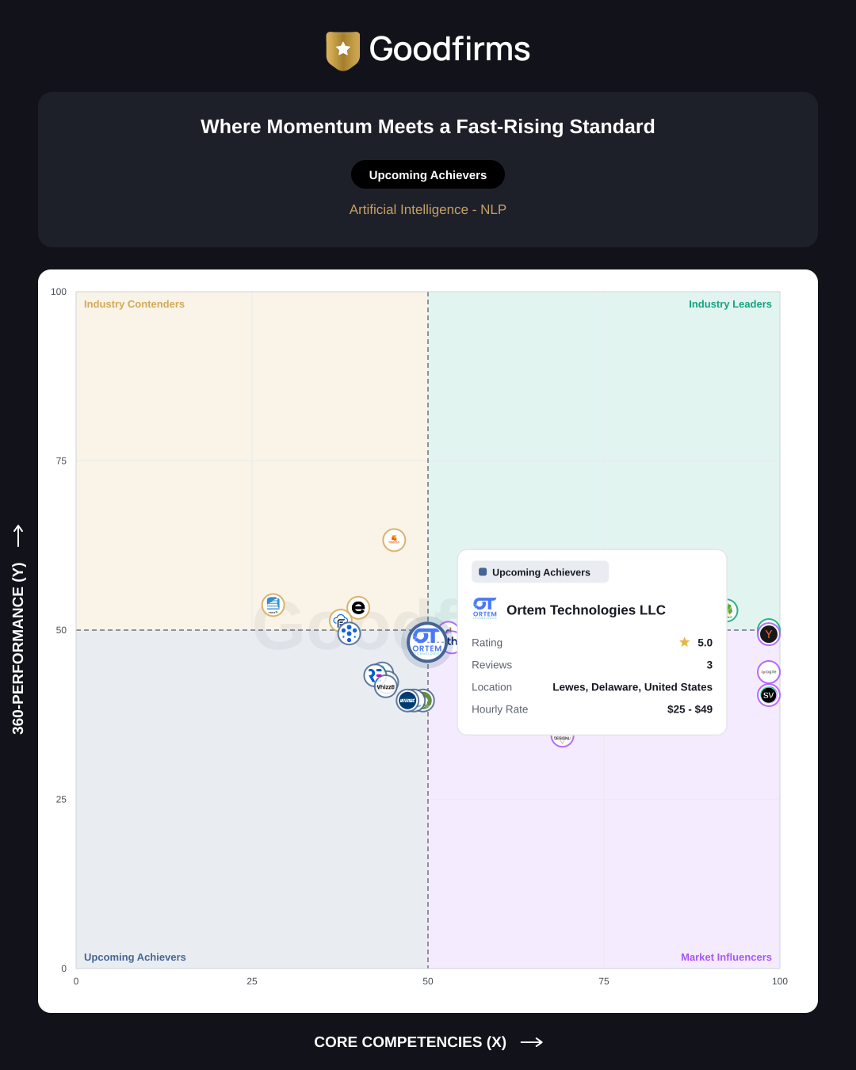This screenshot has width=856, height=1070.
Task: Click the black 'e' logo company marker
Action: (358, 608)
